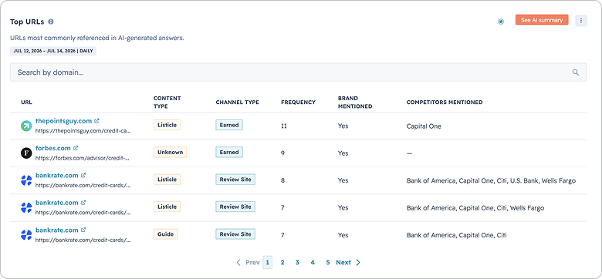Click Next to advance pagination

(x=348, y=263)
